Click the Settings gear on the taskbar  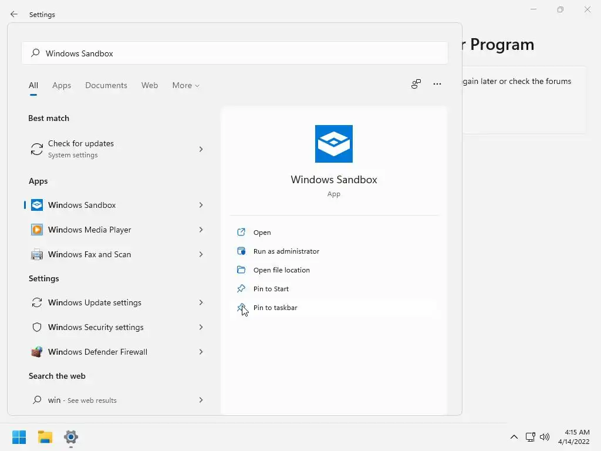[x=71, y=437]
